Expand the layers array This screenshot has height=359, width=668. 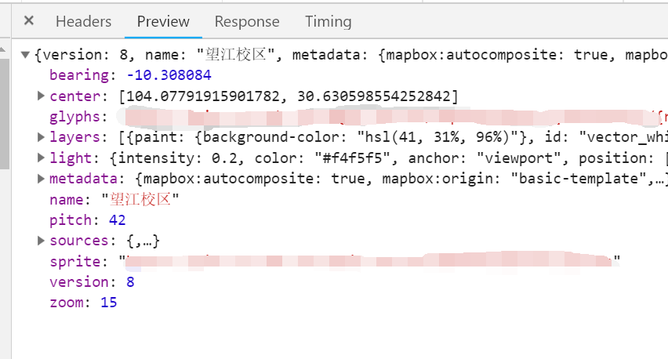41,137
